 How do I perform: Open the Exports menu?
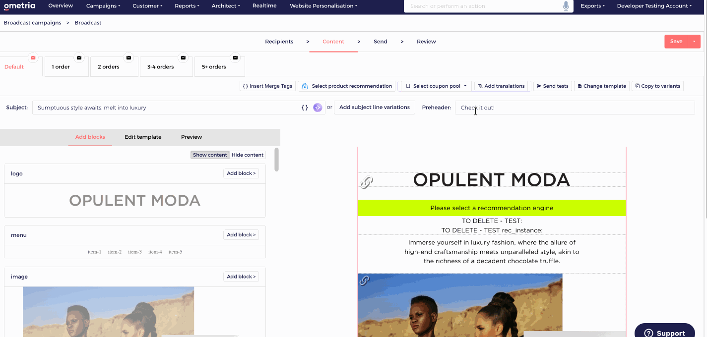592,6
